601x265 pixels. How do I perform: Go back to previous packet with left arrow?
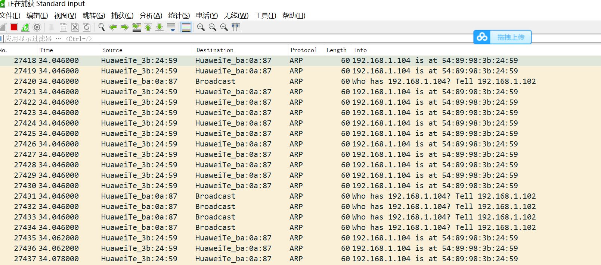coord(113,27)
